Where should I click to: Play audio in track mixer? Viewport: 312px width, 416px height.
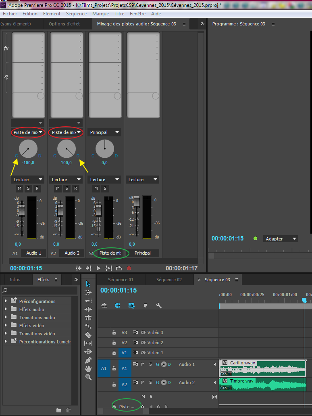(x=98, y=268)
